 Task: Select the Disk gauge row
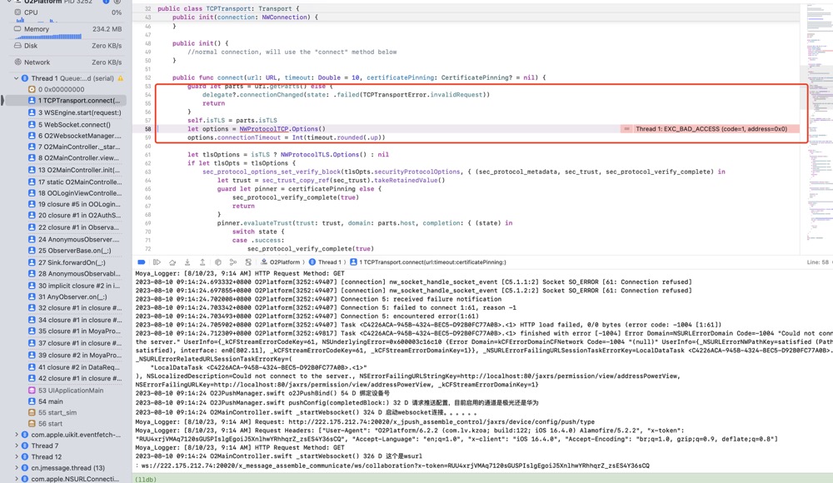click(67, 46)
